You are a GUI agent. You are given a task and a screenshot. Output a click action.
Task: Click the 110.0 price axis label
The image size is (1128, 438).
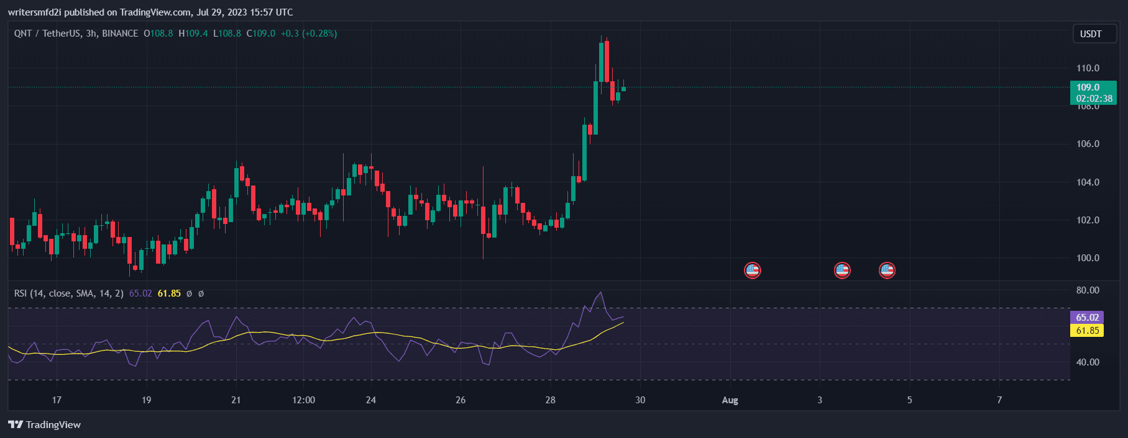(1088, 68)
